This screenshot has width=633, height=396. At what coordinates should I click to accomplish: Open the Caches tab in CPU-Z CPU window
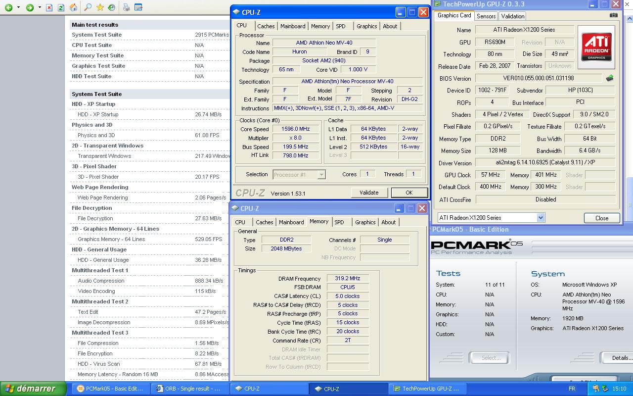266,26
